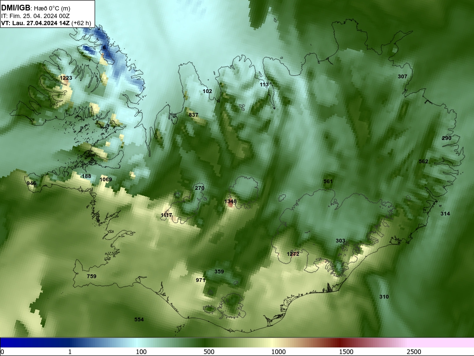Click the 562 value in the east
Image resolution: width=474 pixels, height=356 pixels.
423,161
